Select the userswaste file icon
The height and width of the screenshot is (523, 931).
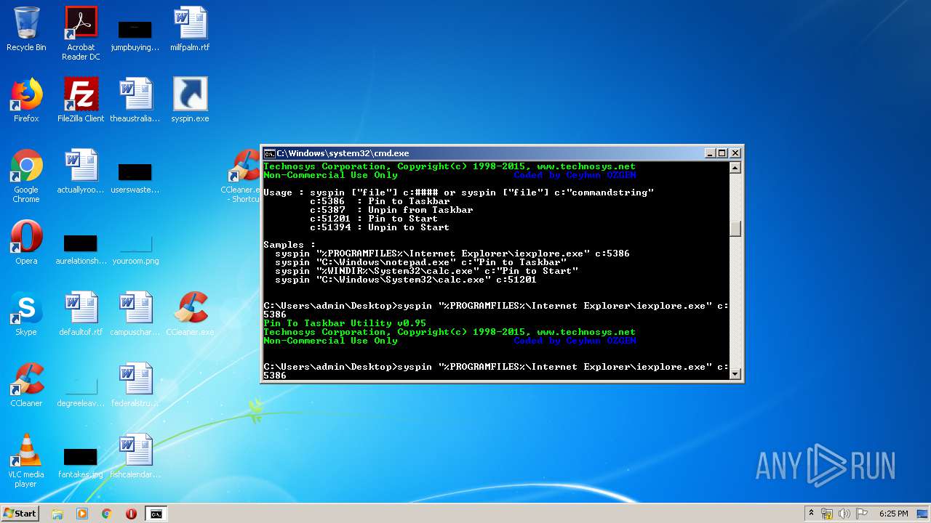(135, 179)
